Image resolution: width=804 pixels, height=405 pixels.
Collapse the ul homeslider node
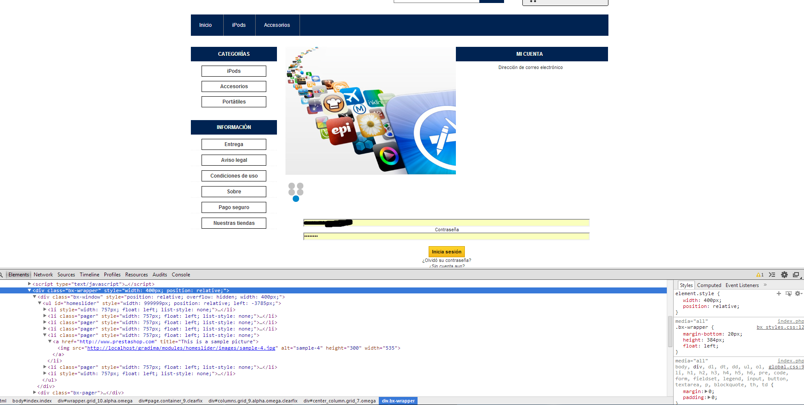click(x=40, y=303)
